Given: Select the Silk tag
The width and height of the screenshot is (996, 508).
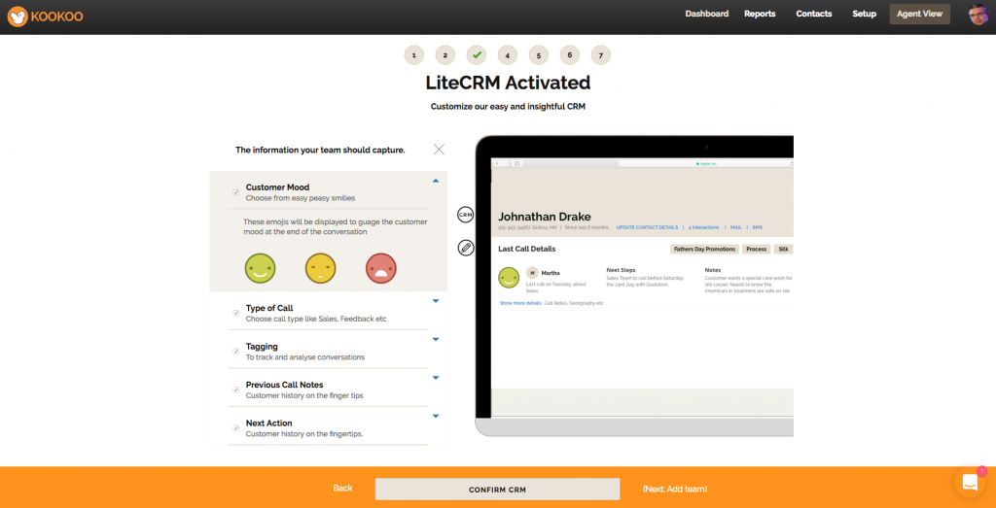Looking at the screenshot, I should pyautogui.click(x=783, y=250).
